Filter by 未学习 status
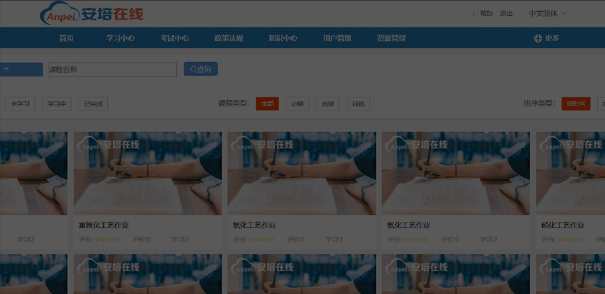The width and height of the screenshot is (605, 294). click(20, 104)
